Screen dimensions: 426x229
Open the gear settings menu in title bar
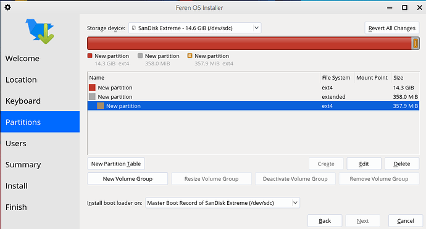(x=7, y=7)
